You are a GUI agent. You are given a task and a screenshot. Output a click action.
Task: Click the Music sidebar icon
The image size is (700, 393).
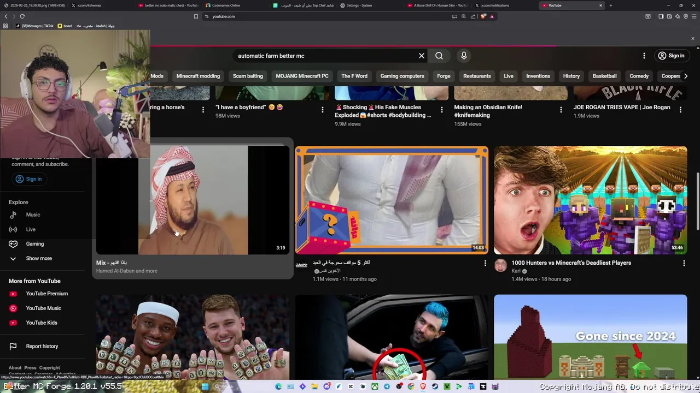coord(13,215)
